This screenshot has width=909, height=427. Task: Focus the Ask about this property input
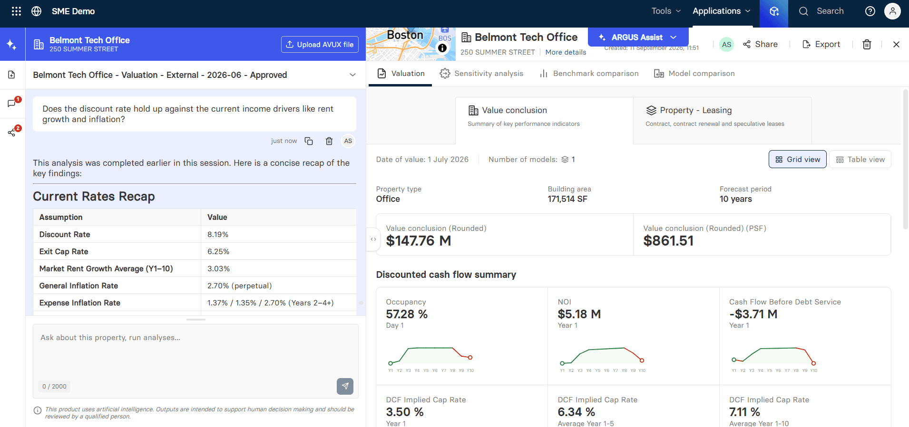point(195,351)
